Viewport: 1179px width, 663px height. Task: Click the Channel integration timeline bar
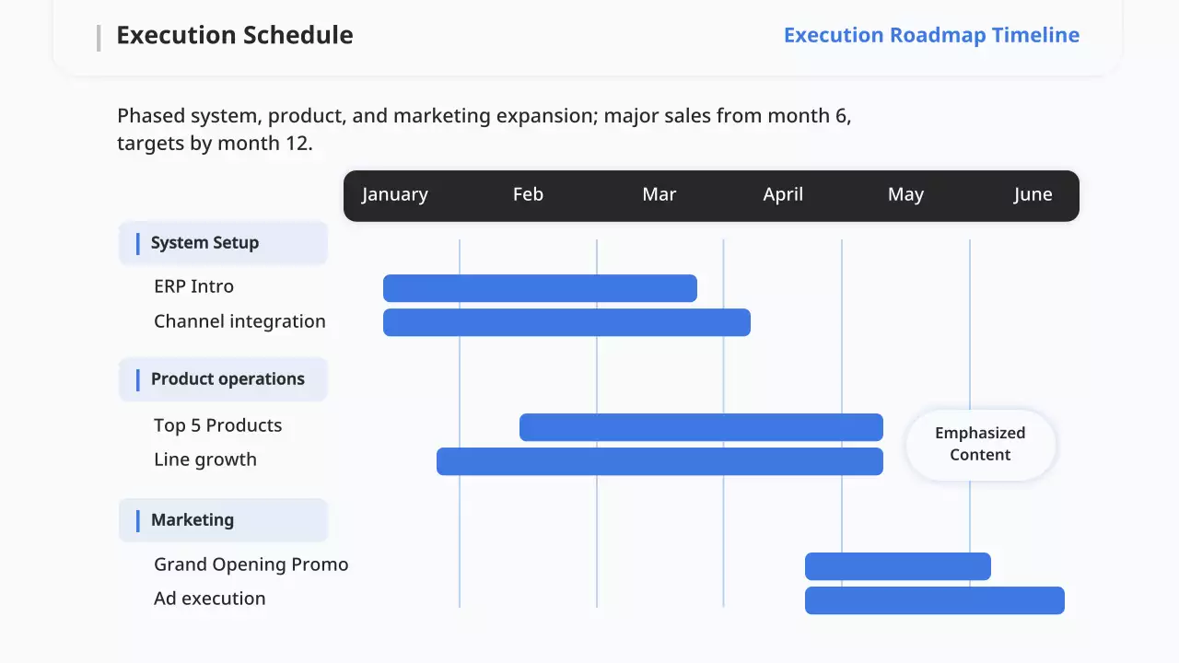click(x=566, y=322)
